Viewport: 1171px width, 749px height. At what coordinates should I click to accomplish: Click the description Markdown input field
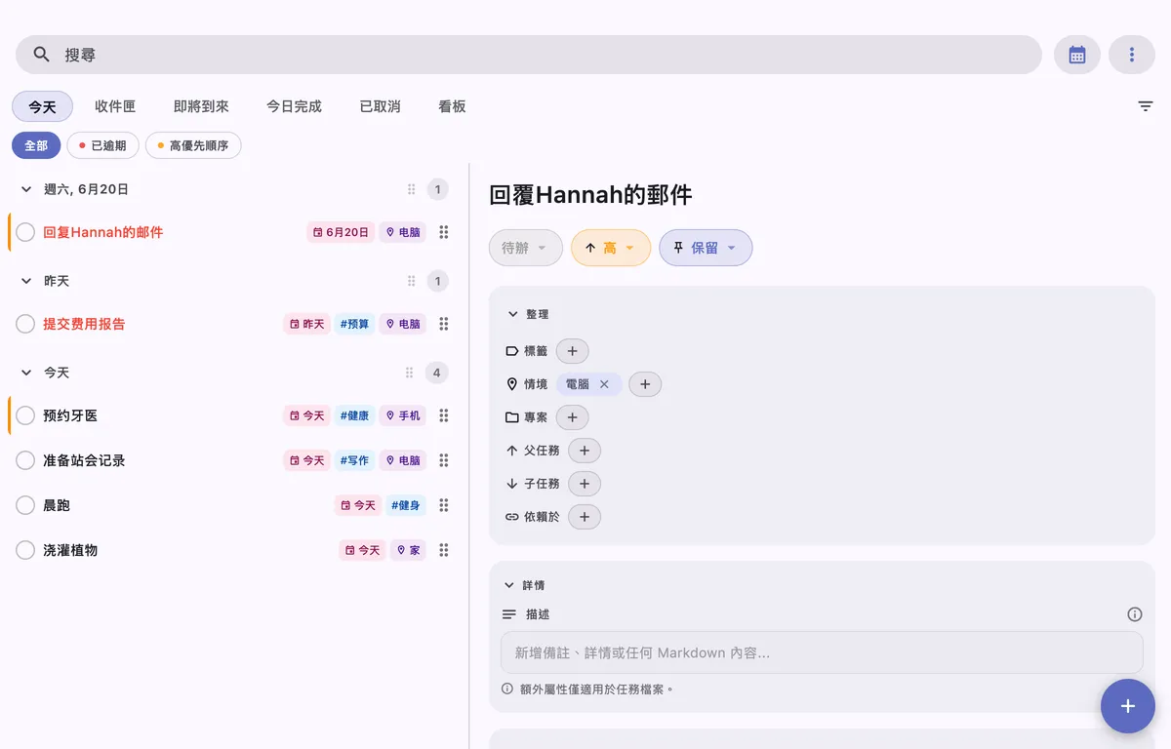click(822, 652)
